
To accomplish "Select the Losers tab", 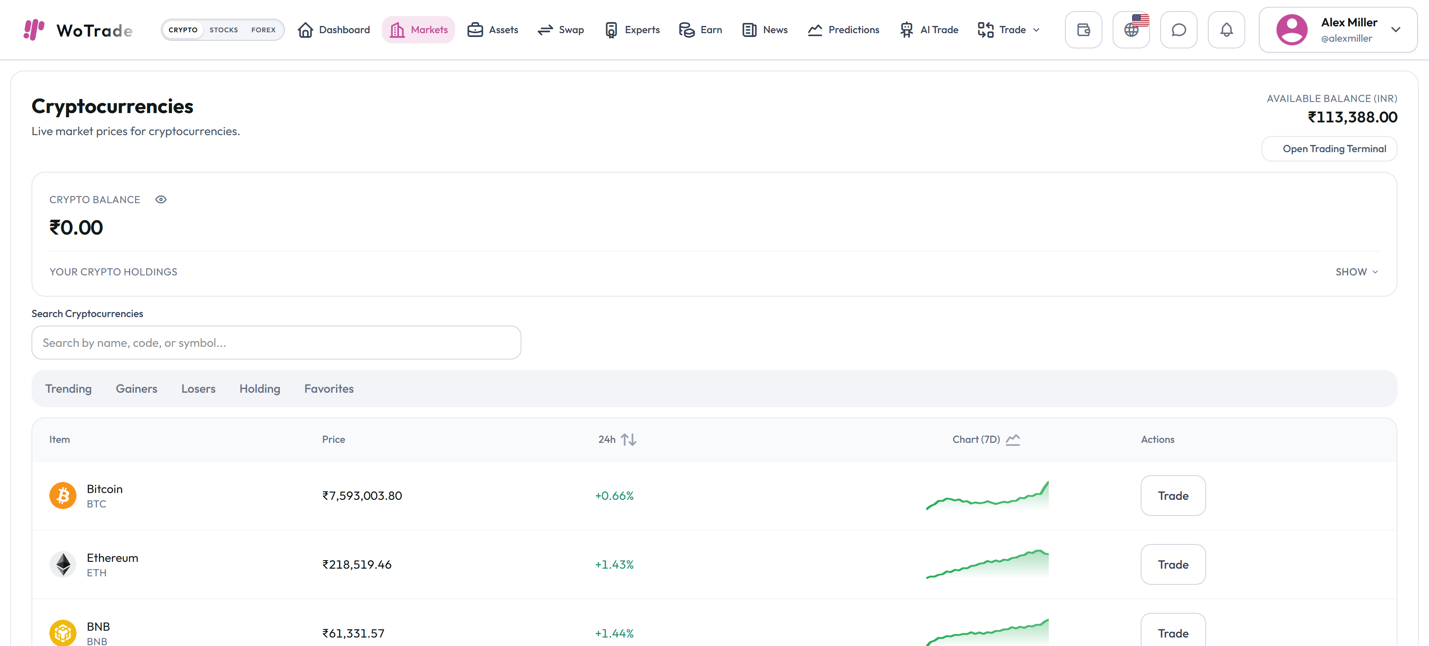I will click(198, 389).
